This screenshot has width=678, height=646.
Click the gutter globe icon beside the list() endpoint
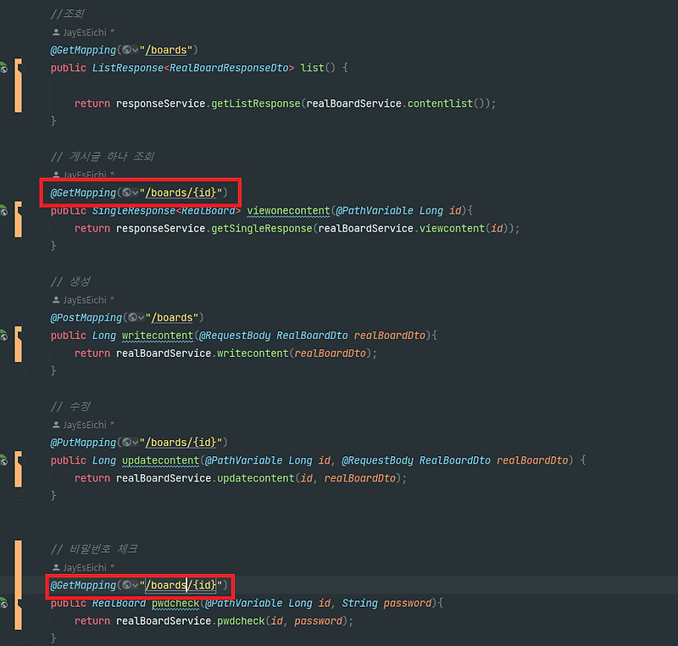pyautogui.click(x=3, y=68)
